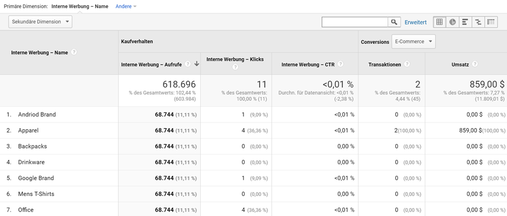Viewport: 507px width, 216px height.
Task: Sort by Interne Werbung – Aufrufe column
Action: click(151, 65)
